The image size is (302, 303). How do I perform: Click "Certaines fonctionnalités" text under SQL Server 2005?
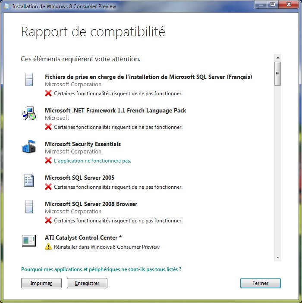[118, 187]
